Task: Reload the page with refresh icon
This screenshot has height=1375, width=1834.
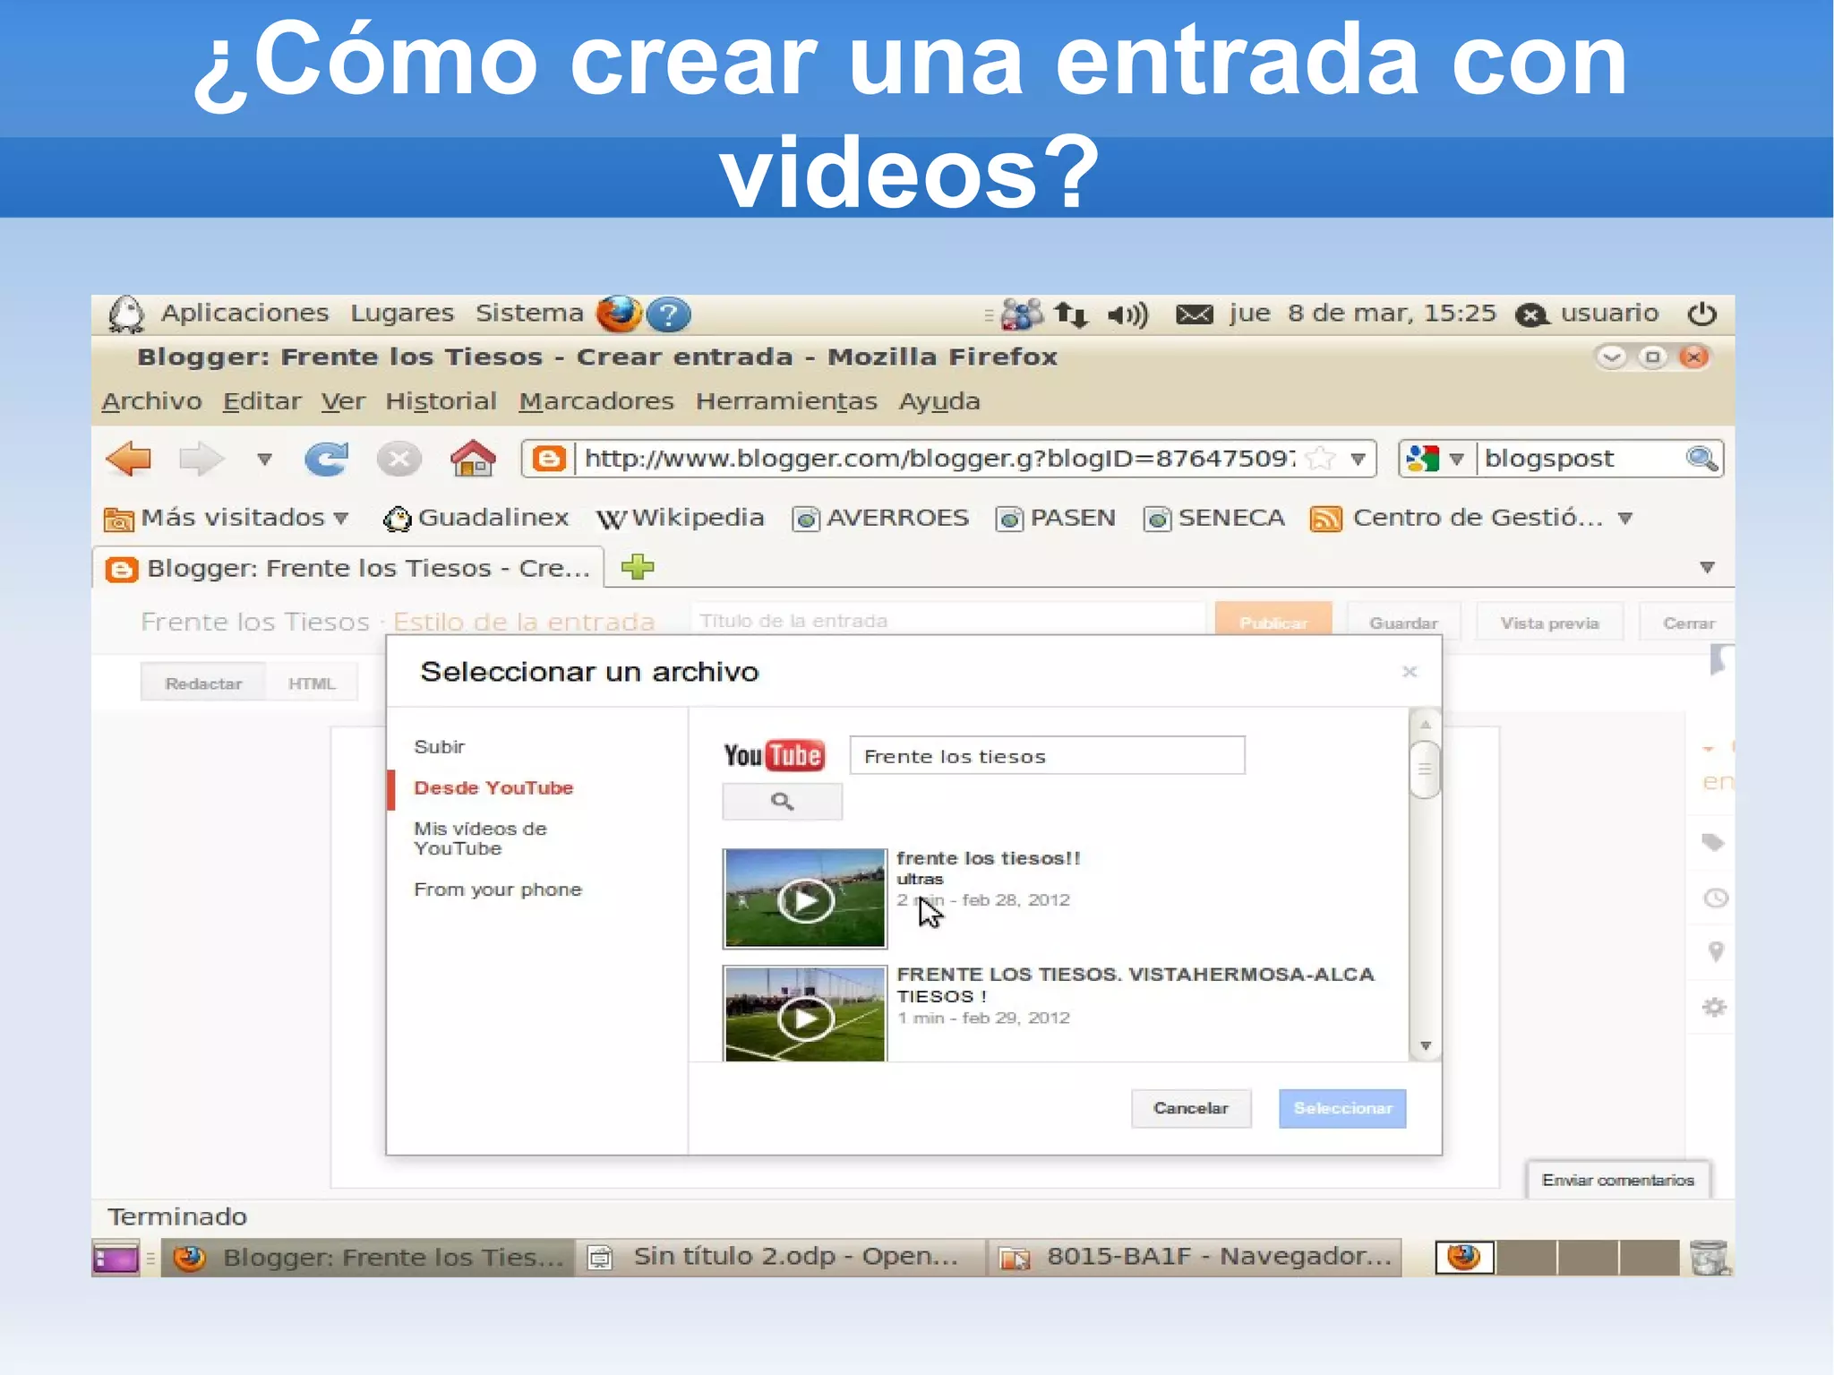Action: (326, 459)
